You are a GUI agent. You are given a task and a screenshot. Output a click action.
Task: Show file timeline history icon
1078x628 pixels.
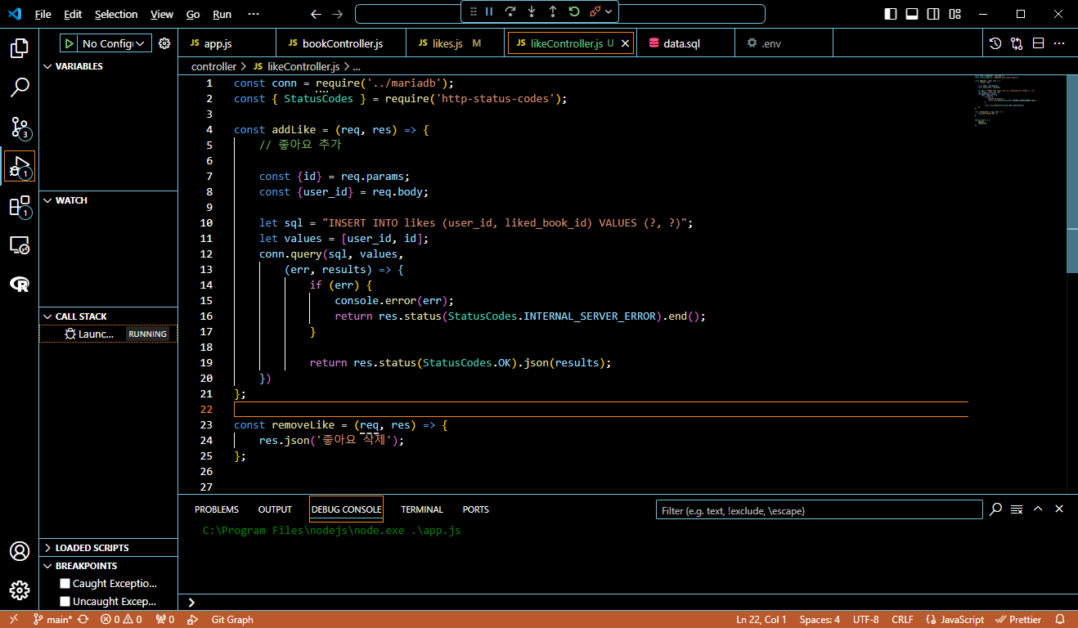coord(995,43)
